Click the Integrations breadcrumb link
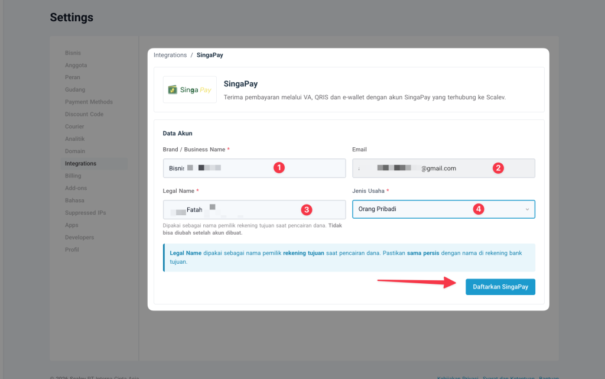Viewport: 605px width, 379px height. pos(170,55)
